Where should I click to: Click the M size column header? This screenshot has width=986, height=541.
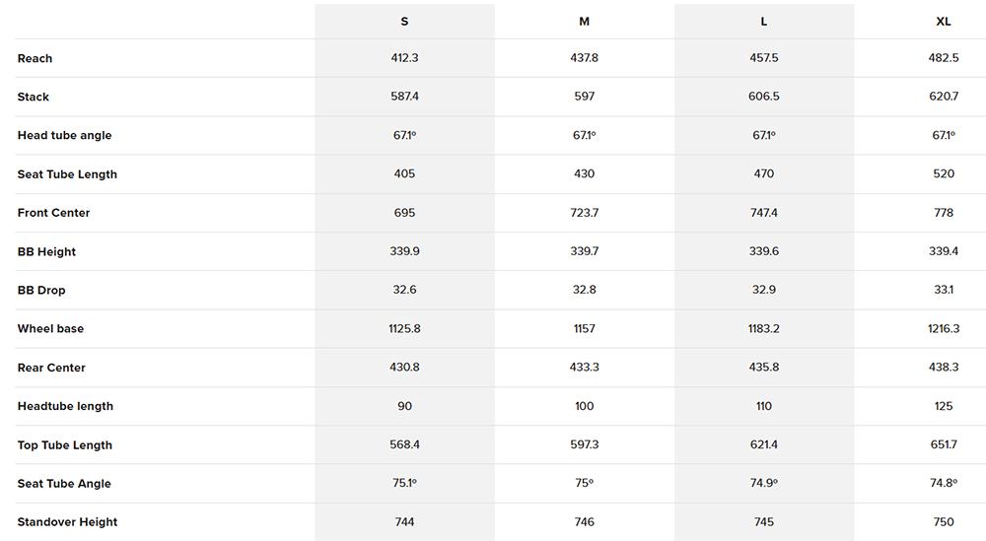(585, 22)
